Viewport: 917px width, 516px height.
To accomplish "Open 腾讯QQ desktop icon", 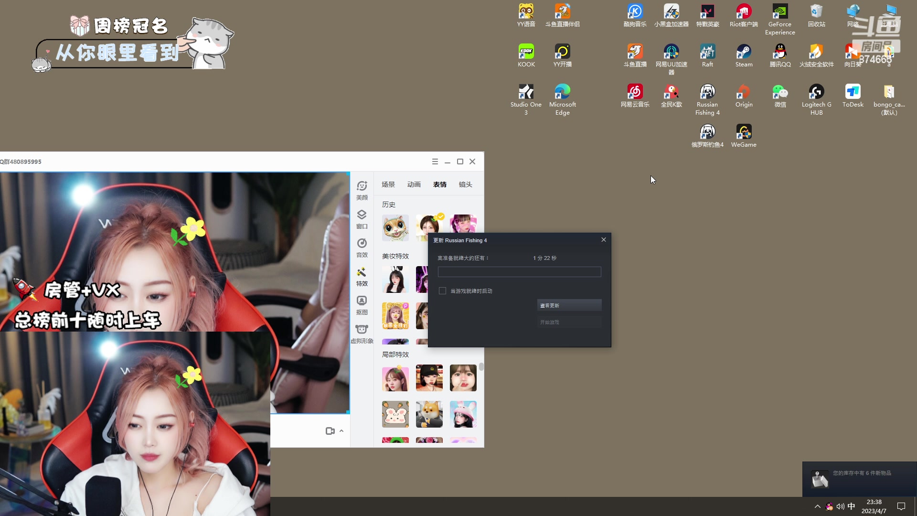I will [780, 55].
